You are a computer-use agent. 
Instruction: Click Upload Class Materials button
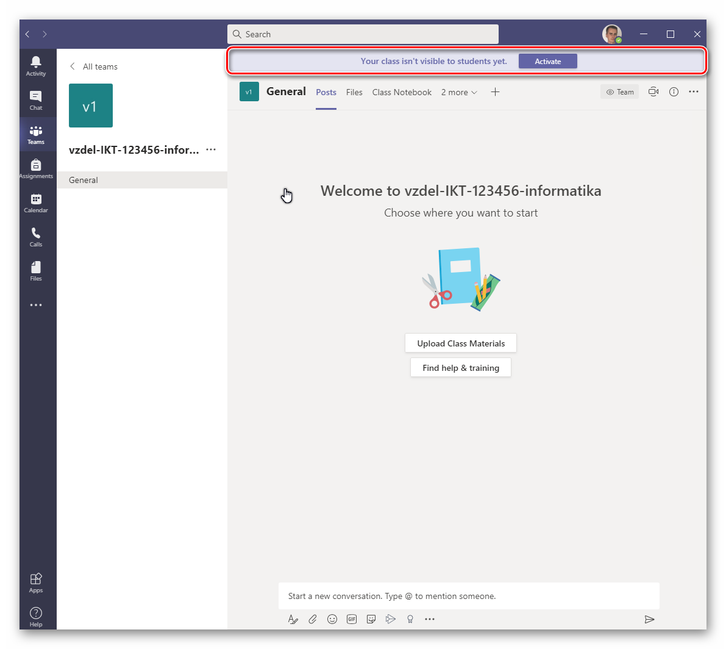(460, 343)
